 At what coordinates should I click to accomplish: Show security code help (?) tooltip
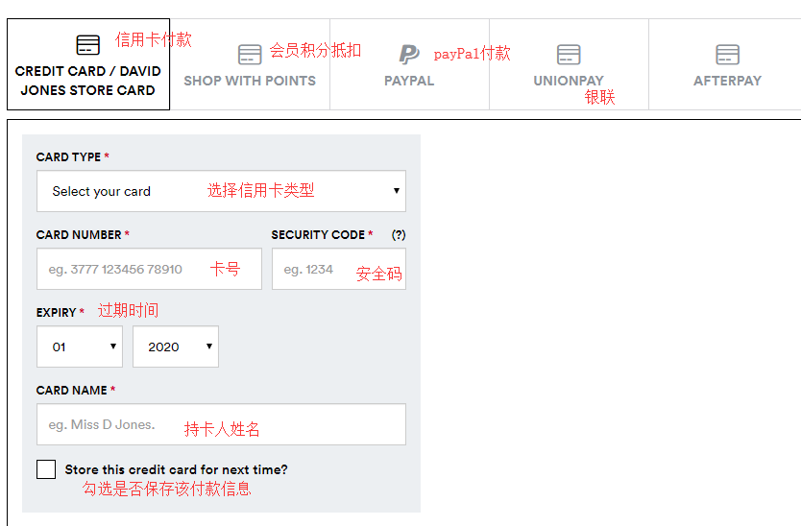tap(399, 235)
